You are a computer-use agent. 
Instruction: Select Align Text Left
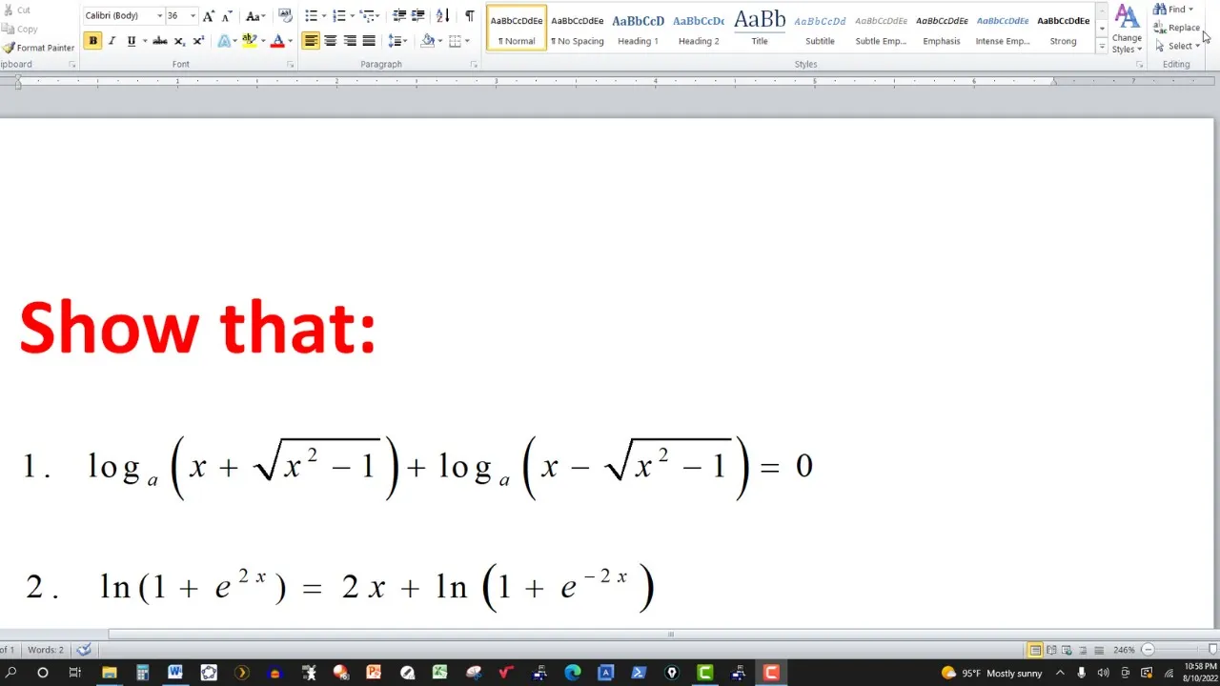[311, 41]
